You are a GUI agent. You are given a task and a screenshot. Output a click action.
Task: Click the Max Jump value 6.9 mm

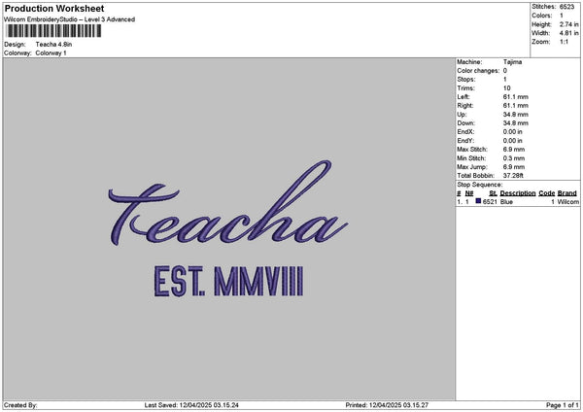click(x=514, y=167)
